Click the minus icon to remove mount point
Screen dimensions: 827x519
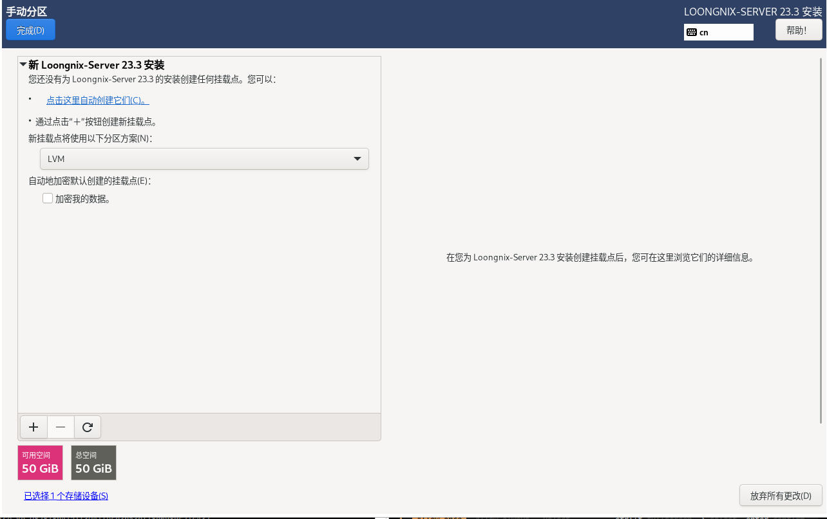(x=61, y=426)
